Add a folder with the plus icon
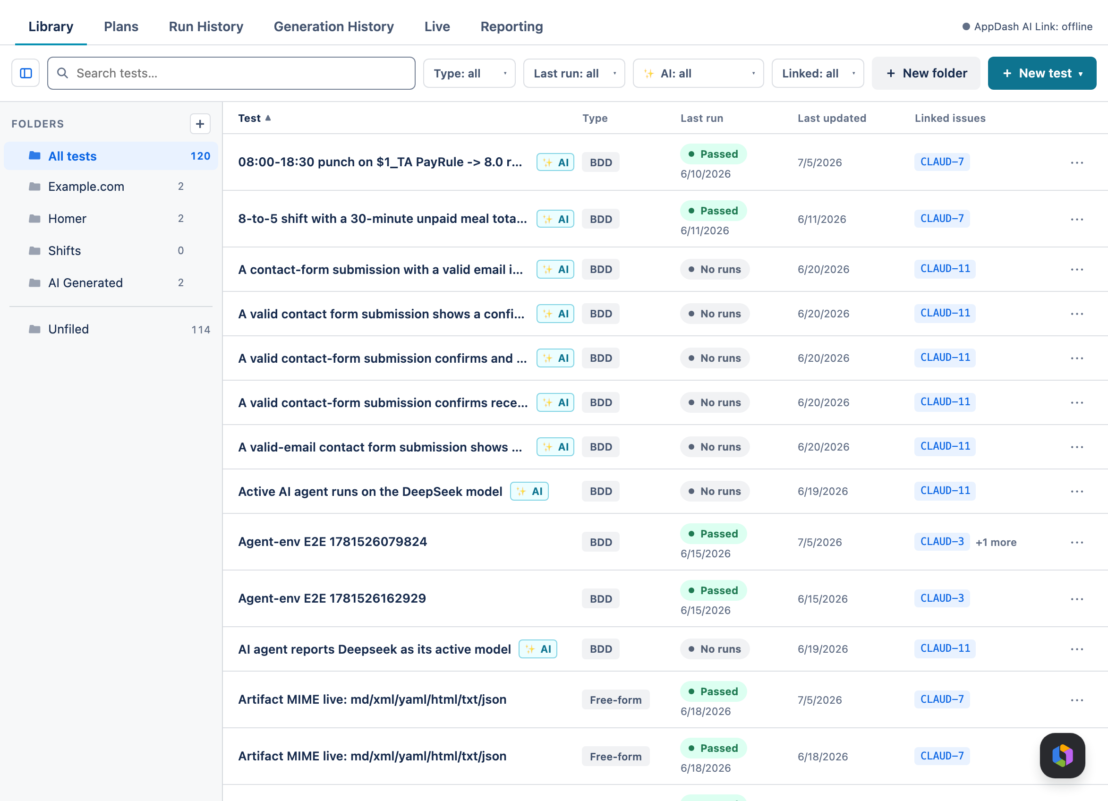Screen dimensions: 1108x801 pos(200,124)
